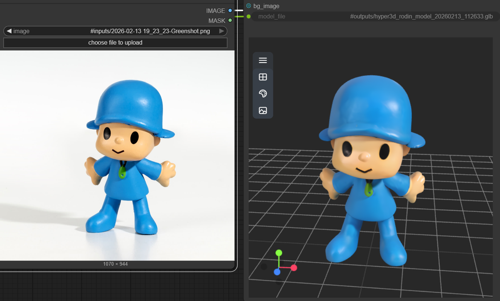Open the material palette icon
Screen dimensions: 500x301
coord(263,93)
